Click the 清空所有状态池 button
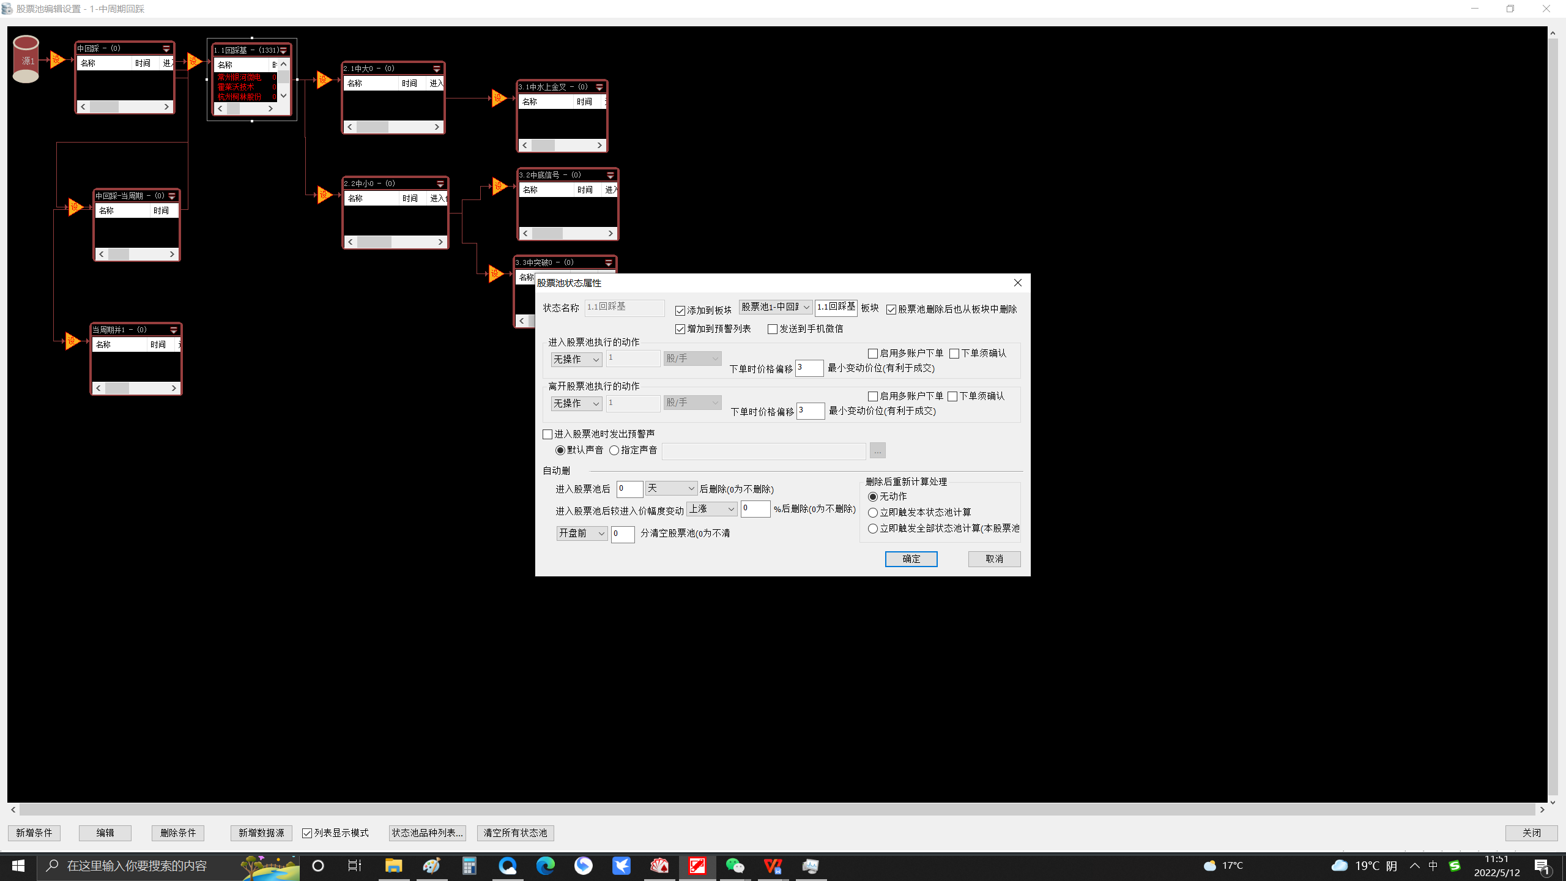Viewport: 1566px width, 881px height. 515,833
